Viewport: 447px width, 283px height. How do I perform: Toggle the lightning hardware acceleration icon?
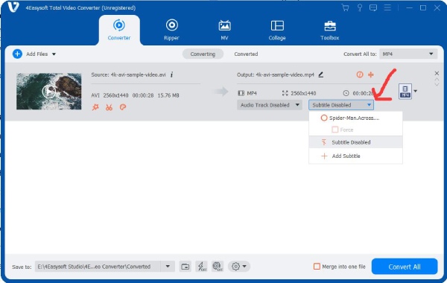pyautogui.click(x=202, y=267)
